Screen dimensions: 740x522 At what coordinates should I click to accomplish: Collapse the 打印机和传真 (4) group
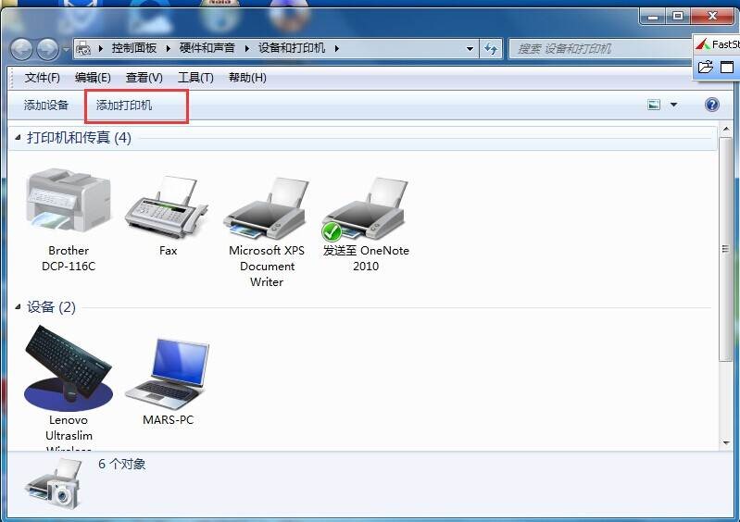(18, 137)
